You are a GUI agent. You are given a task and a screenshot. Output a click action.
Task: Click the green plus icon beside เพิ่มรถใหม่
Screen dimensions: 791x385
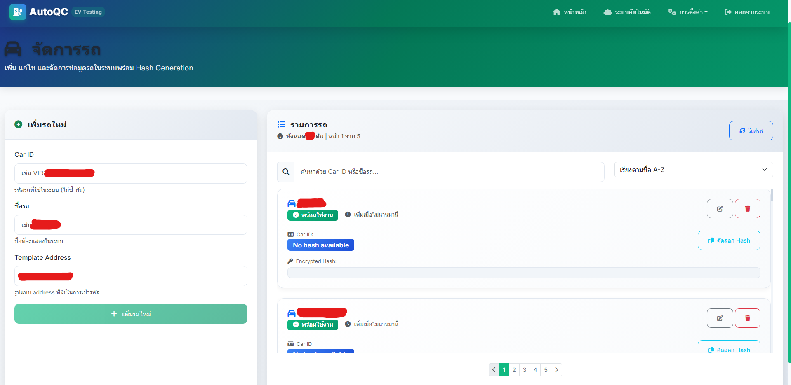click(19, 124)
